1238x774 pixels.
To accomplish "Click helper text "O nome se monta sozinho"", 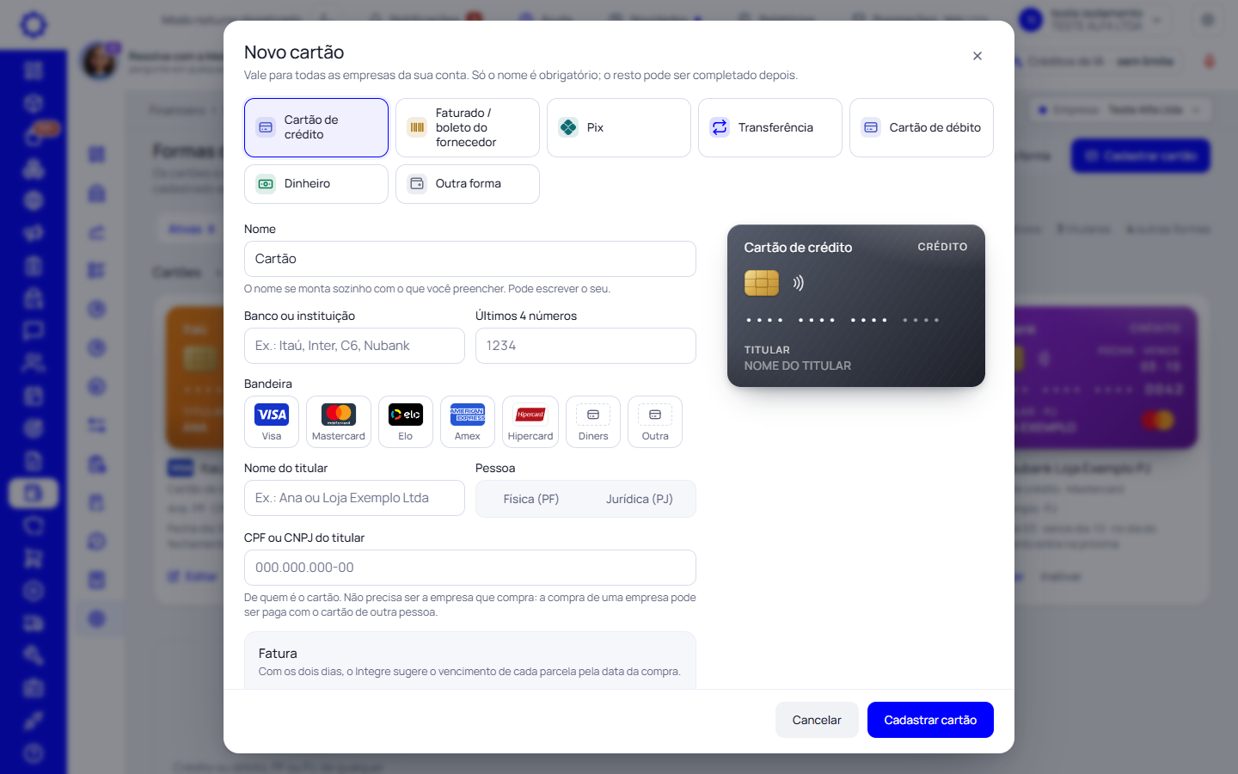I will coord(427,289).
